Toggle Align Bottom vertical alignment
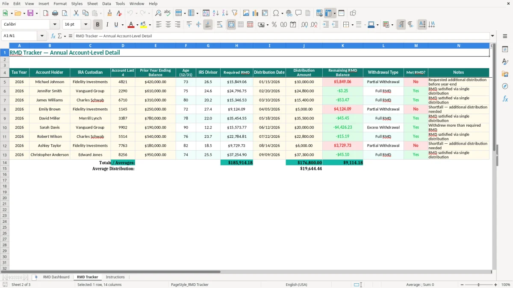Viewport: 513px width, 288px height. 208,25
